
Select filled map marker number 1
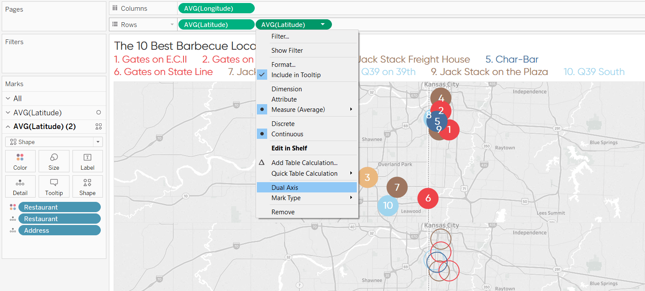[x=449, y=129]
